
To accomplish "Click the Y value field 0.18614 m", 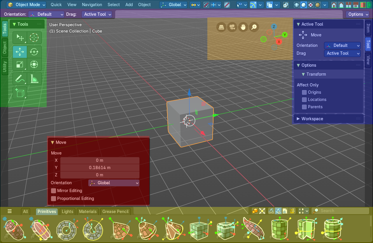I will [100, 168].
